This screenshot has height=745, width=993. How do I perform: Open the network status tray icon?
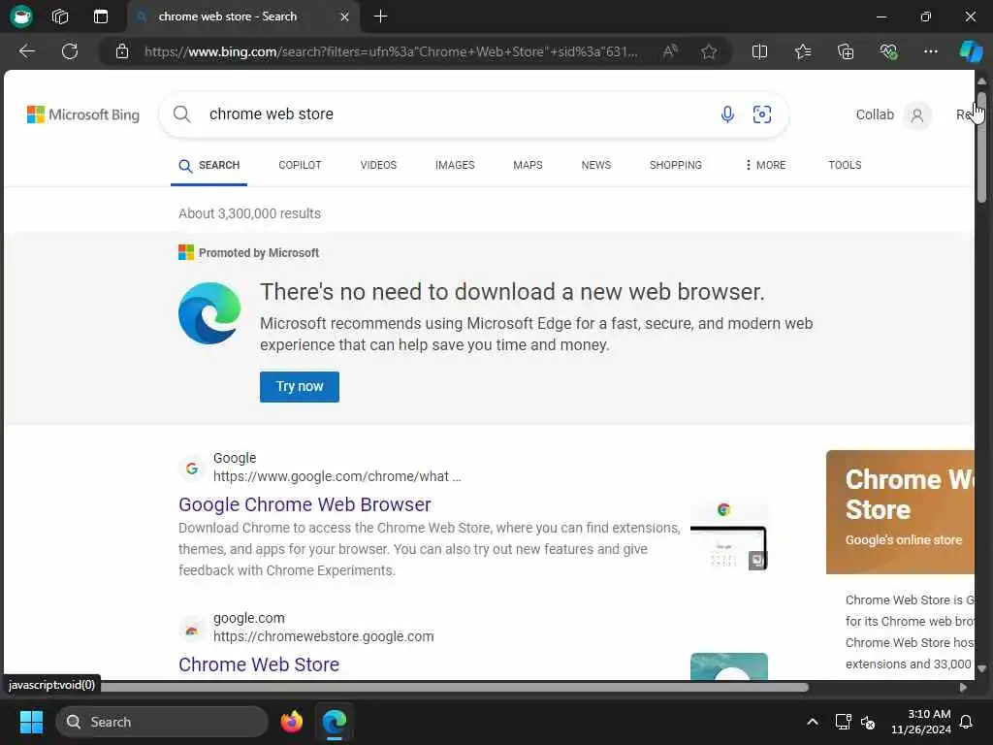pyautogui.click(x=843, y=722)
